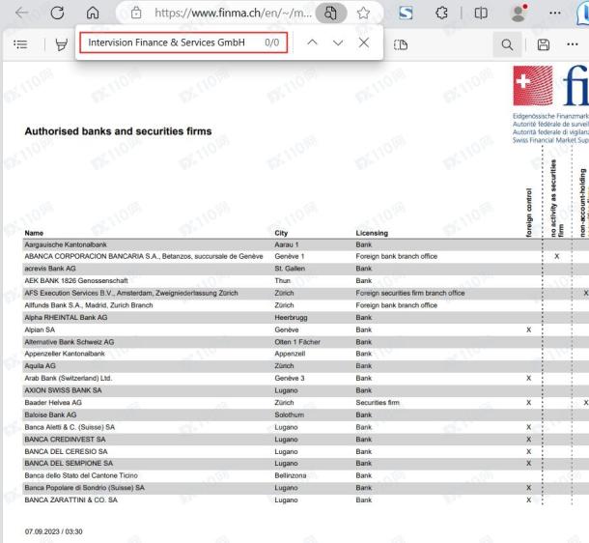Select Arab Bank (Switzerland) Ltd. entry
589x543 pixels.
point(68,378)
